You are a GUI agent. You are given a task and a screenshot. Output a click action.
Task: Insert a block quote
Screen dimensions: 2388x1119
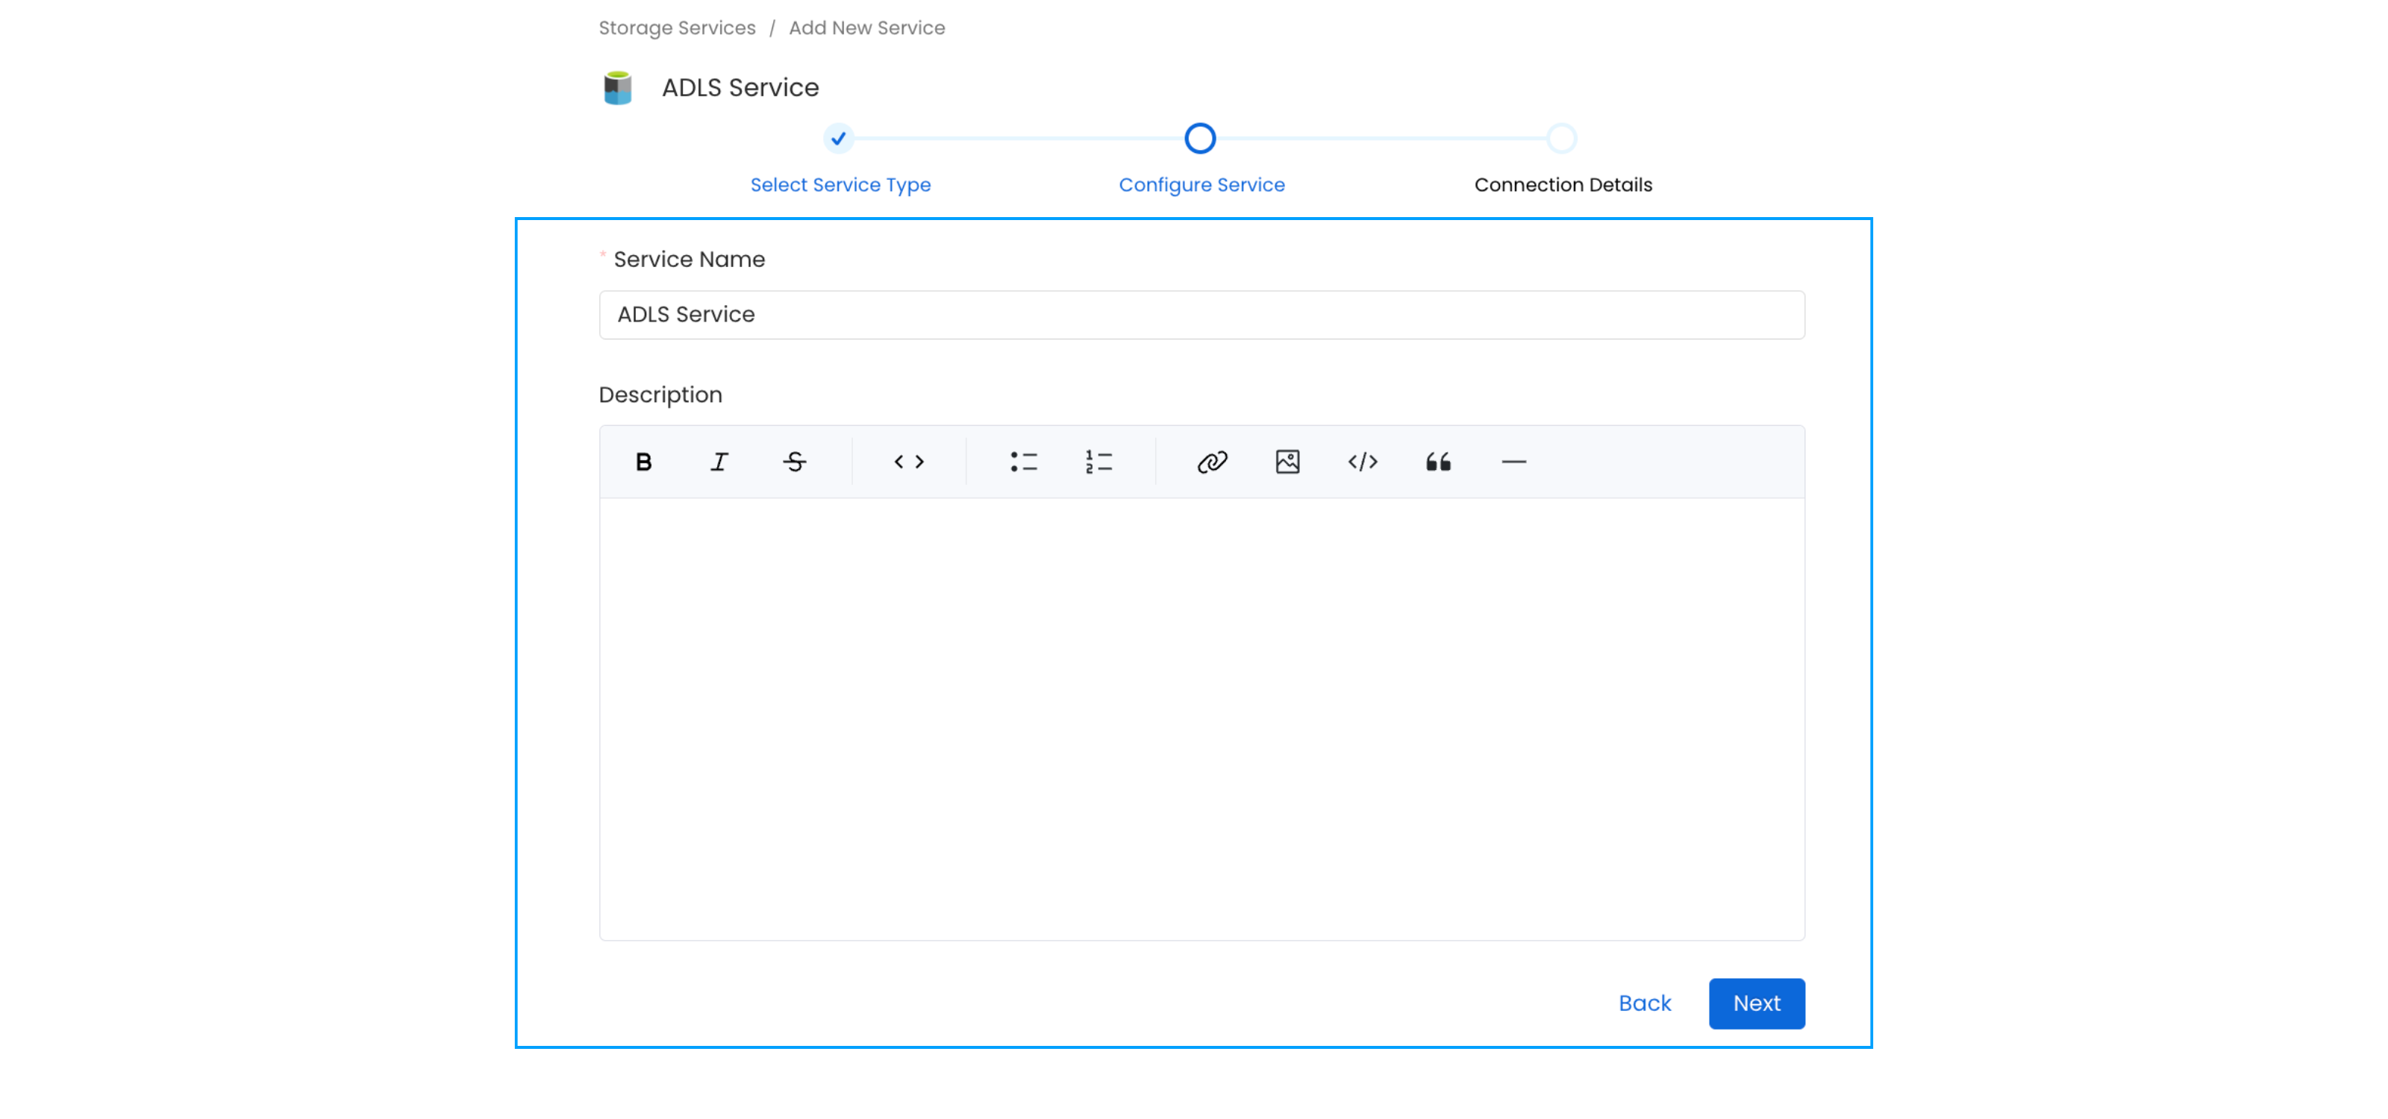[1438, 461]
